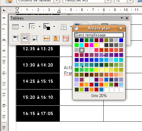
Task: Open the background color dropdown arrow
Action: click(54, 26)
